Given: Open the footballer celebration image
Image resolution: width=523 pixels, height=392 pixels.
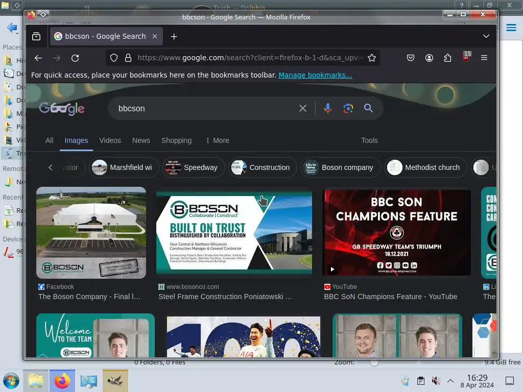Looking at the screenshot, I should (244, 337).
